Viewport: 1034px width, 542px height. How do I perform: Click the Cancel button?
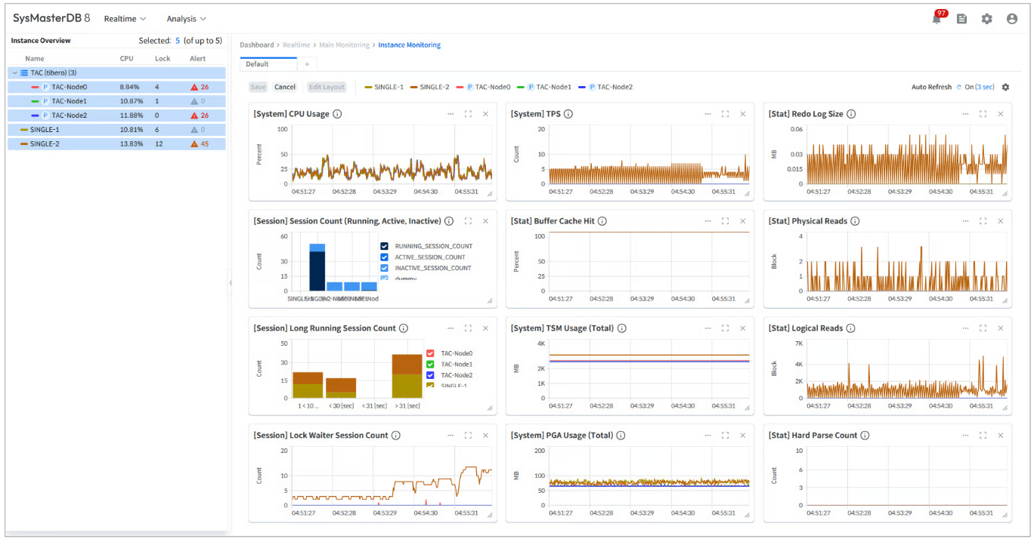pos(285,87)
